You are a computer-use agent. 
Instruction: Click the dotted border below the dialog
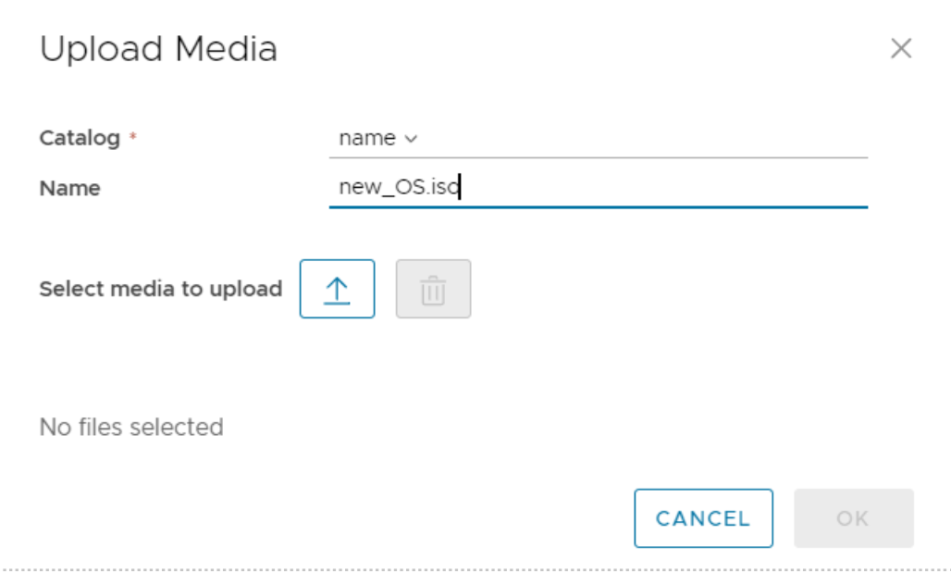tap(475, 569)
